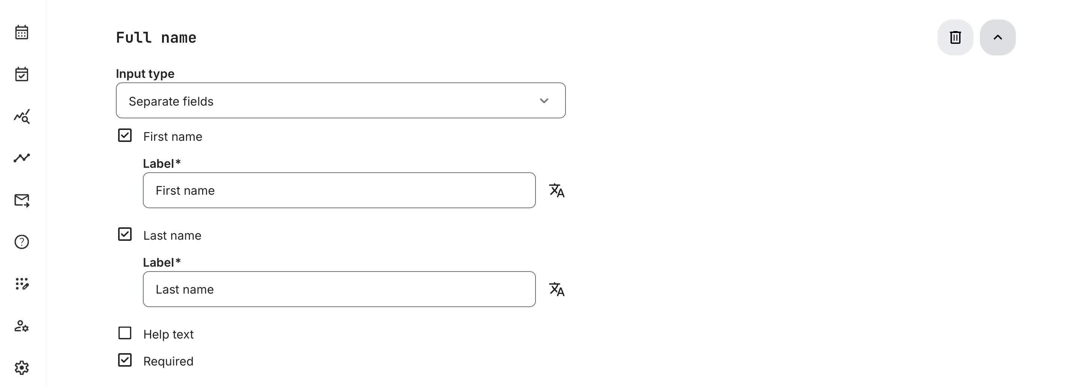Click the Last name label input
The height and width of the screenshot is (388, 1074).
pyautogui.click(x=339, y=290)
